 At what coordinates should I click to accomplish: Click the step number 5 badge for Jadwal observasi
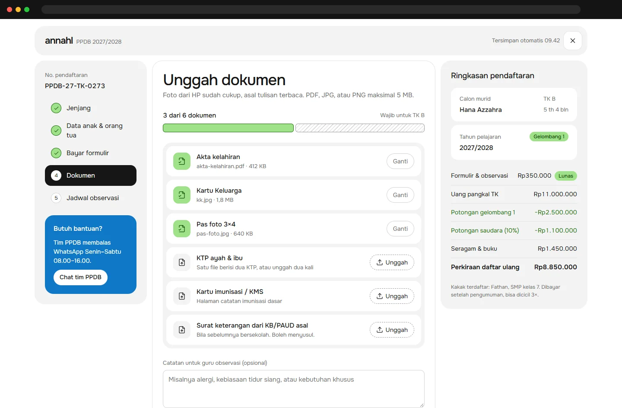56,198
